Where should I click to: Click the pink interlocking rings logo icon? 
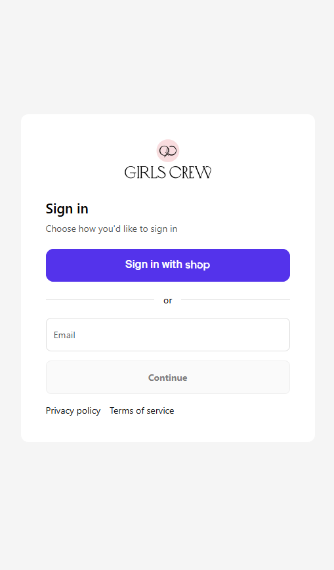tap(168, 150)
